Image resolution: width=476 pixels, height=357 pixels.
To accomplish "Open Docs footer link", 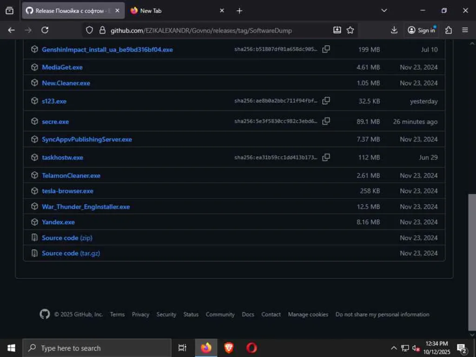I will pyautogui.click(x=248, y=314).
